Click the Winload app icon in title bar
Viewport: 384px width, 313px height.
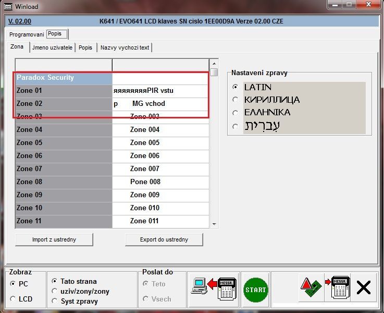[6, 6]
